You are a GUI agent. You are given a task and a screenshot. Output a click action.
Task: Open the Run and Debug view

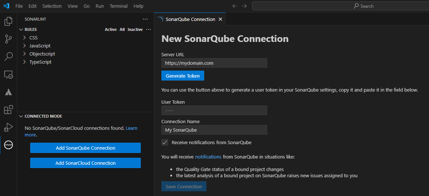(x=8, y=127)
